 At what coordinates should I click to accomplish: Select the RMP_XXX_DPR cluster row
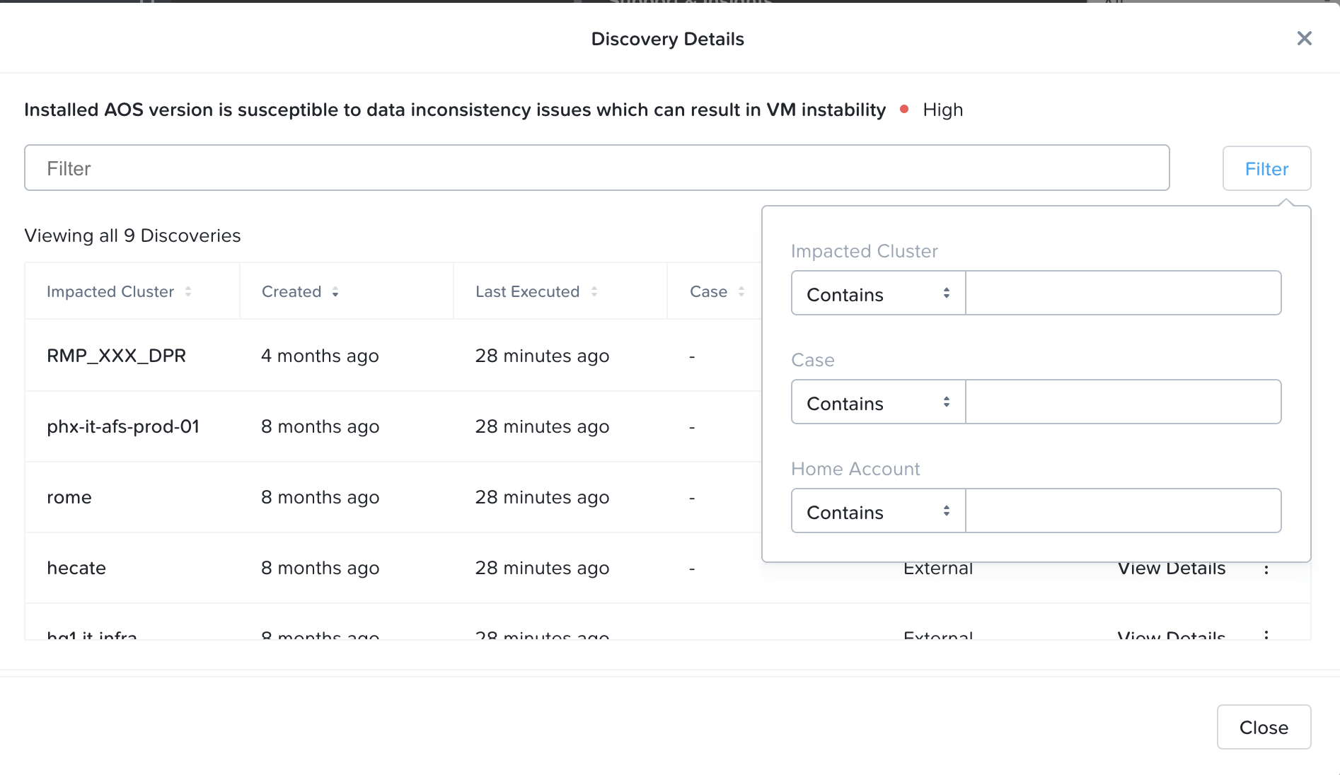click(117, 356)
